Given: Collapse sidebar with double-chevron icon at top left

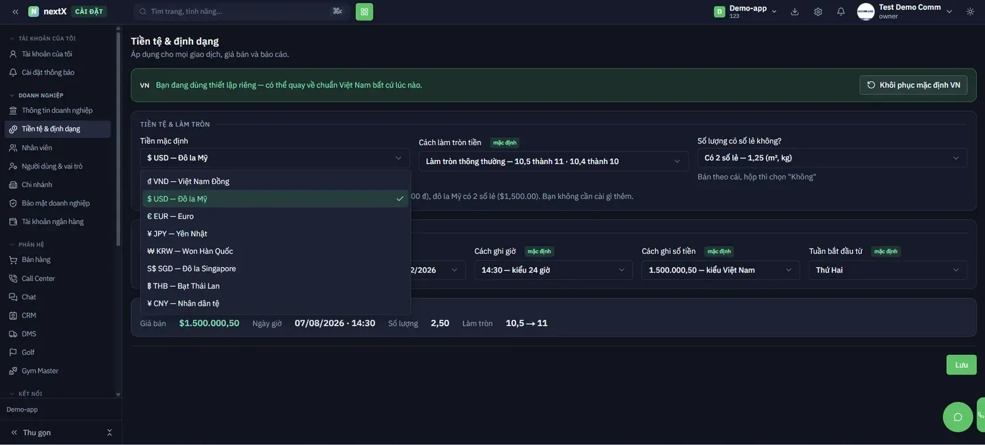Looking at the screenshot, I should 15,11.
